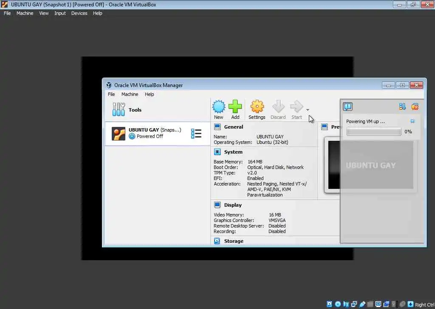
Task: Open Settings with the orange gear icon
Action: click(257, 107)
